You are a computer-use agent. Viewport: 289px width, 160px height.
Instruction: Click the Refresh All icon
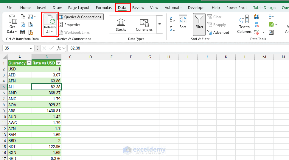pos(51,19)
